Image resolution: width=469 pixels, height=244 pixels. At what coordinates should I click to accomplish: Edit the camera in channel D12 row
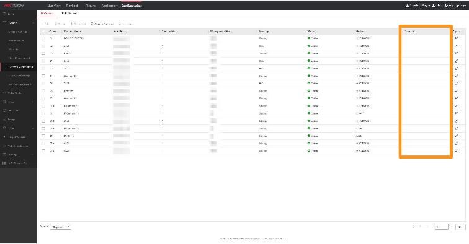coord(456,121)
